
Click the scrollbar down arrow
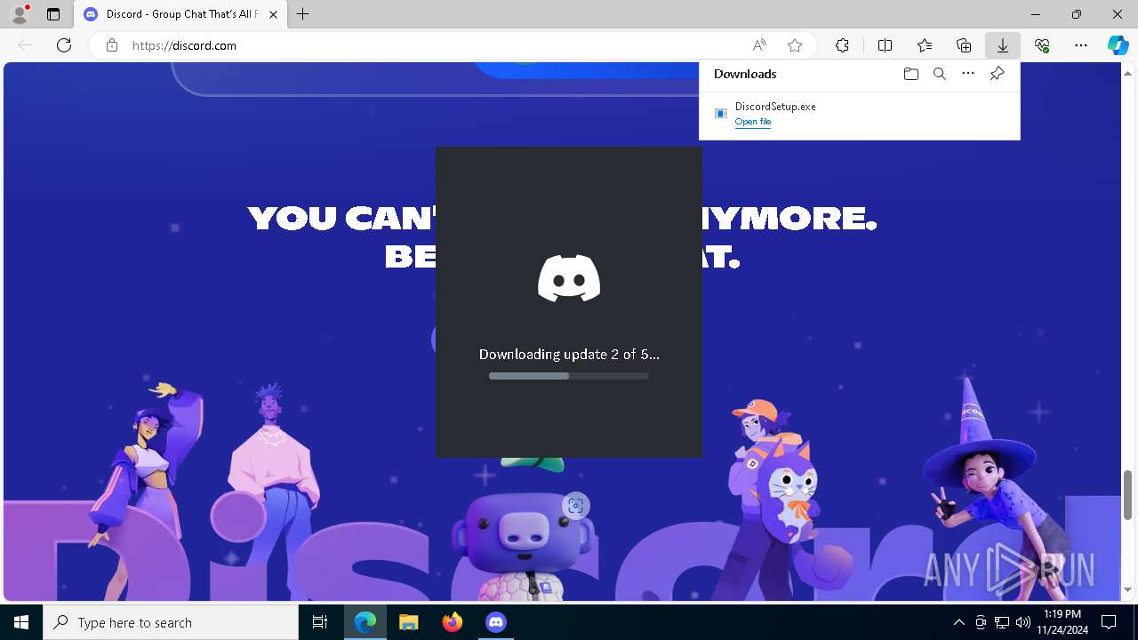click(x=1127, y=589)
